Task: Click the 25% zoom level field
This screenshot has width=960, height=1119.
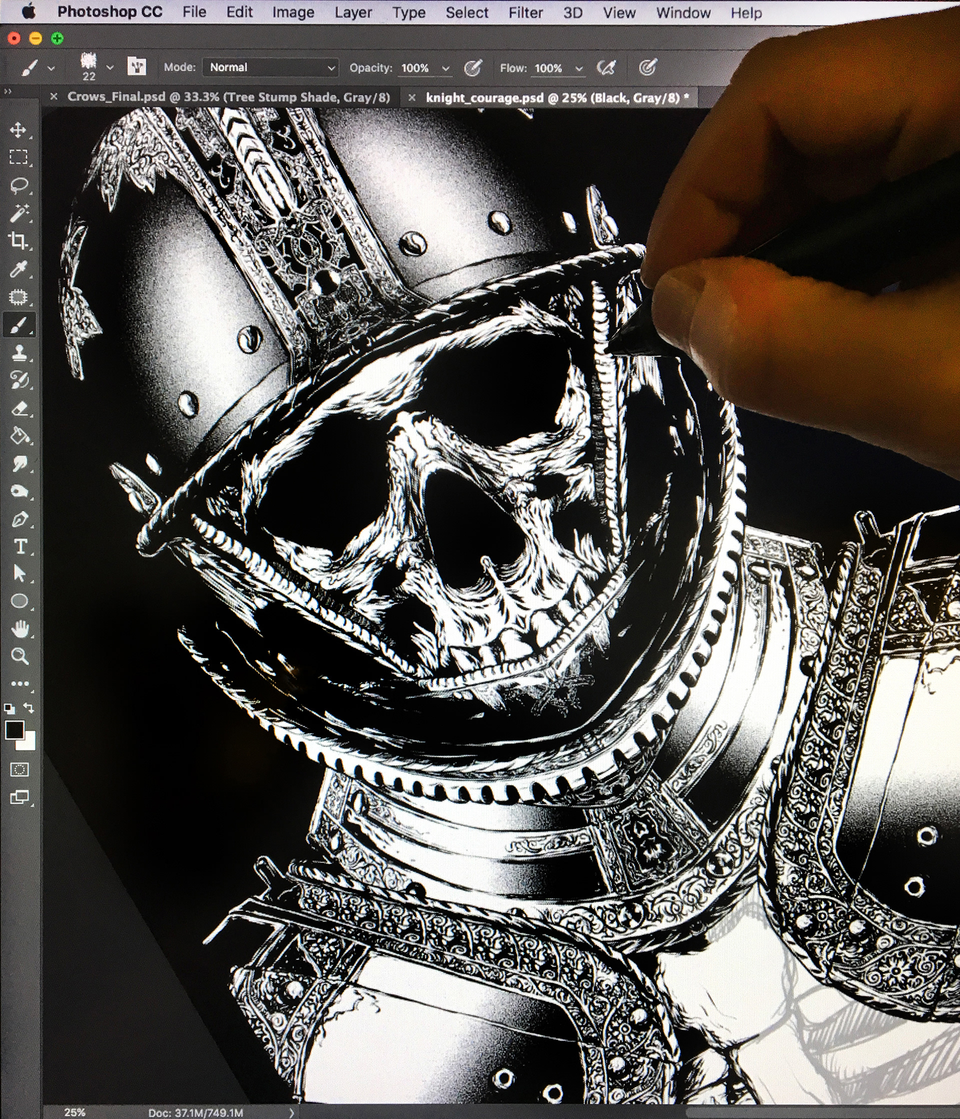Action: click(74, 1112)
